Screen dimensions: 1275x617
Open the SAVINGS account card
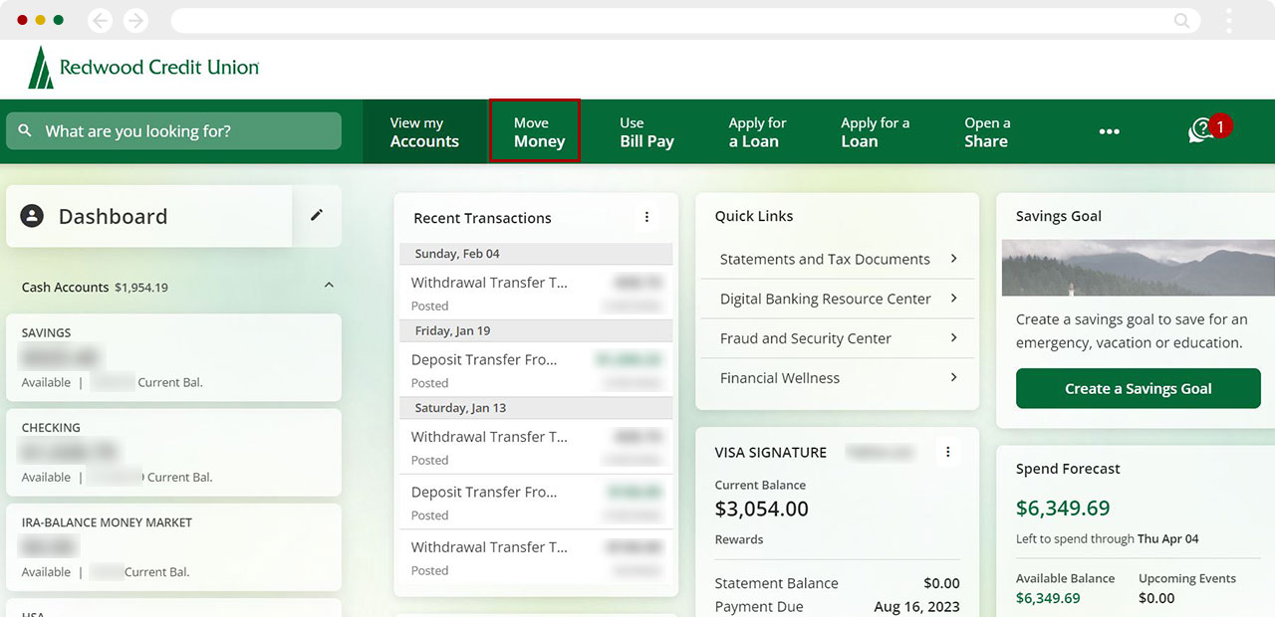coord(173,357)
